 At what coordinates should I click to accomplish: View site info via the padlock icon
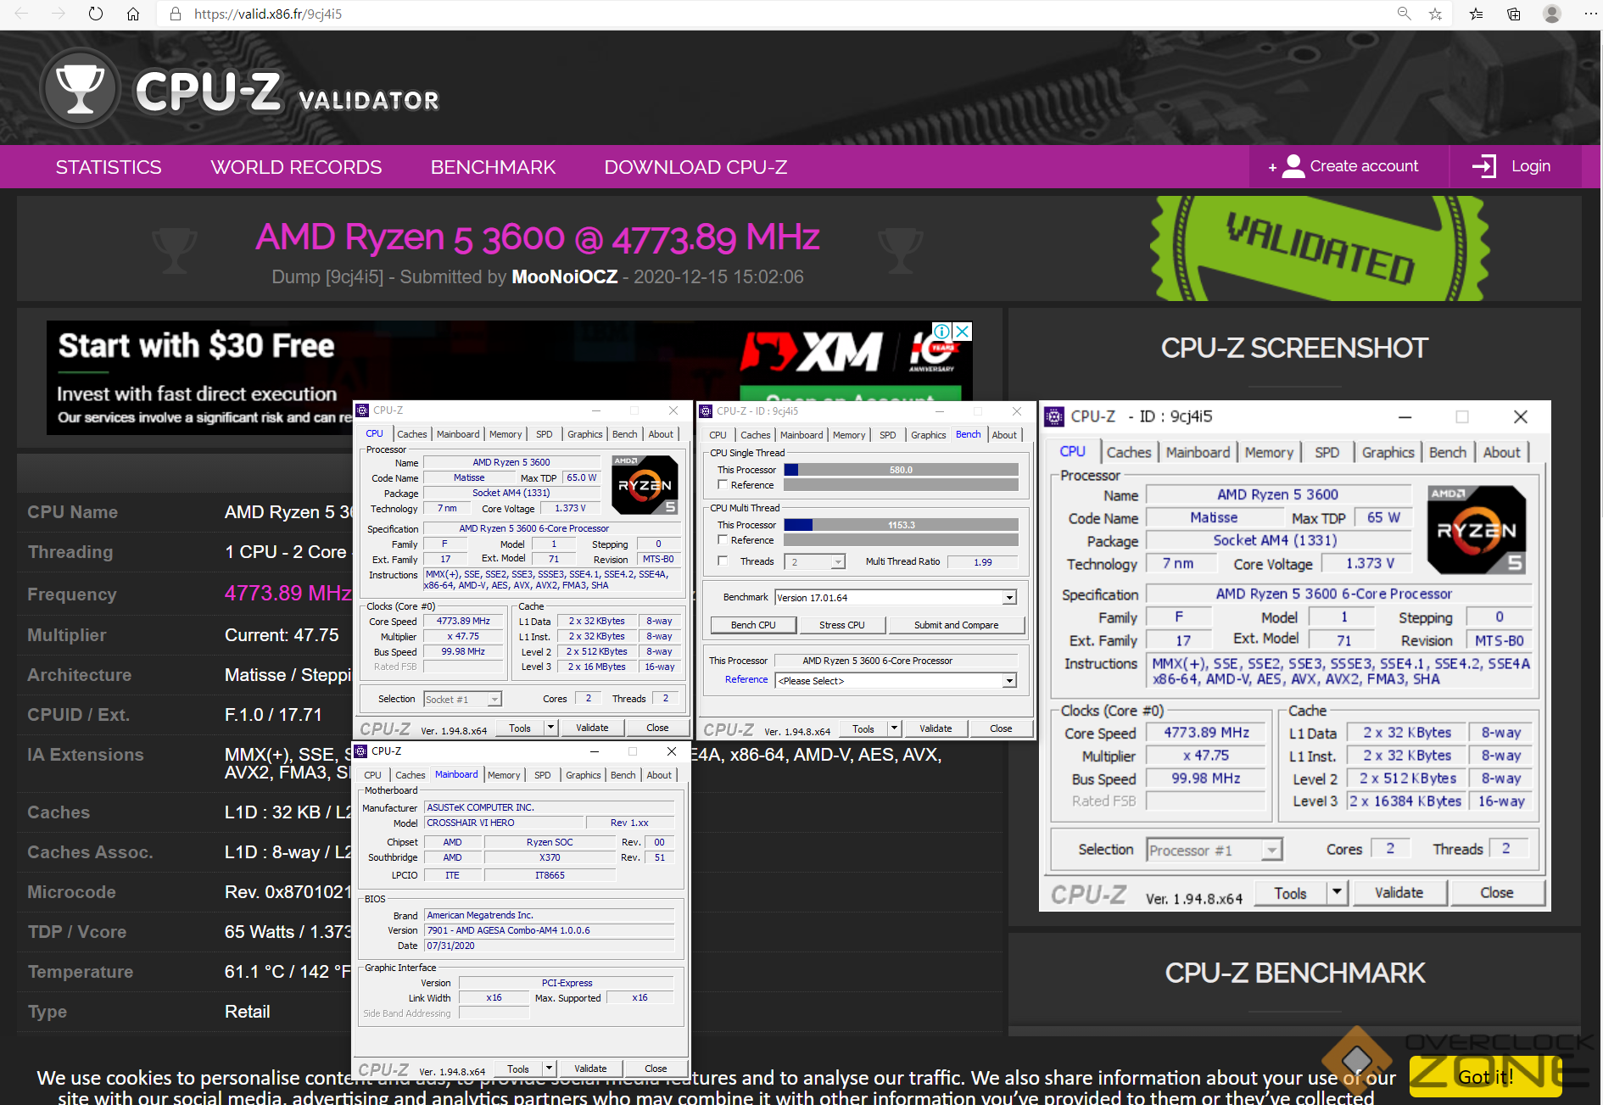coord(176,14)
